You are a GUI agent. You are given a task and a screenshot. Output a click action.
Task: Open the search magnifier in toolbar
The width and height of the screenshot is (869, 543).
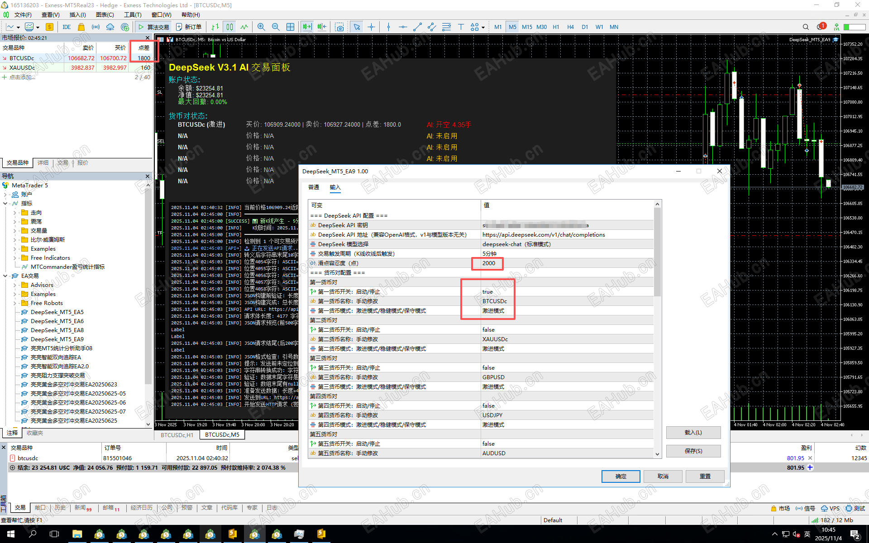[806, 27]
